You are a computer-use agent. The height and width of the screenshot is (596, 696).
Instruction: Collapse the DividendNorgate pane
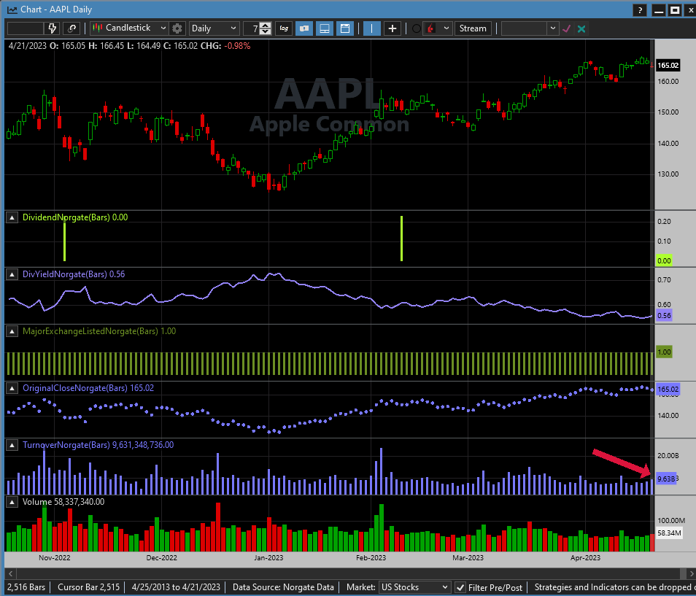[x=12, y=217]
